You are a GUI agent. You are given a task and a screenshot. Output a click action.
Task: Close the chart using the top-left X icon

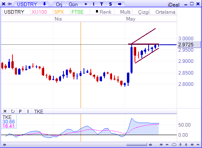pyautogui.click(x=4, y=4)
